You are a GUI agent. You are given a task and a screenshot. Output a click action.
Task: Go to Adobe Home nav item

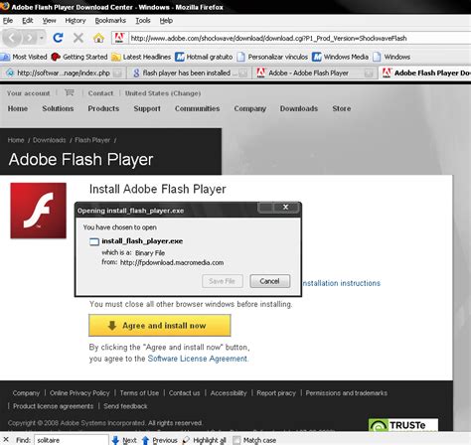[18, 108]
